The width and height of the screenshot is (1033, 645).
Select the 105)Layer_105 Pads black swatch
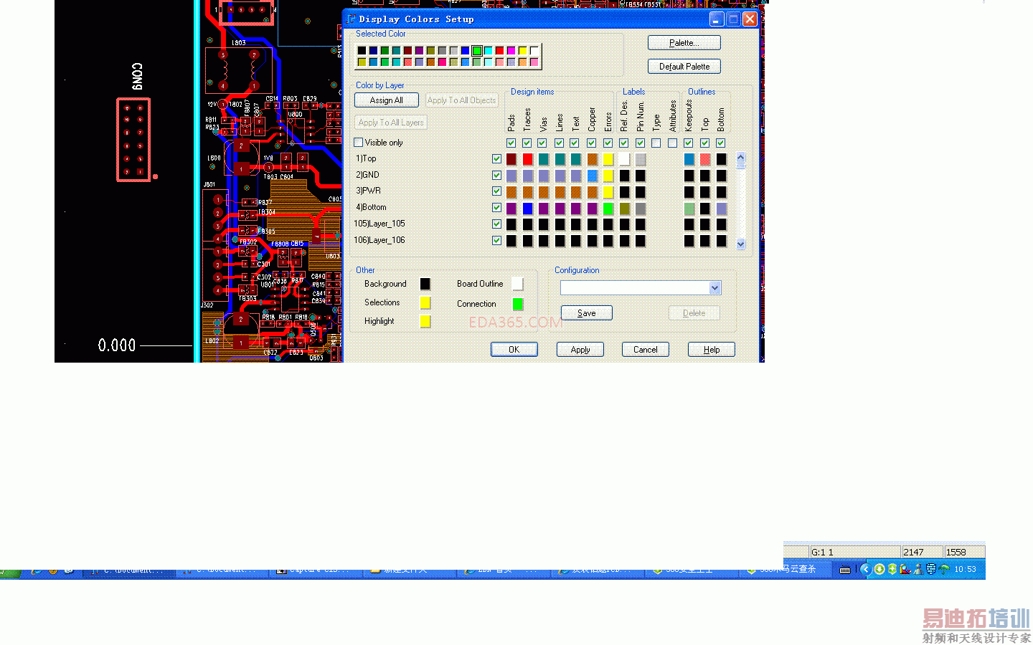pos(511,224)
